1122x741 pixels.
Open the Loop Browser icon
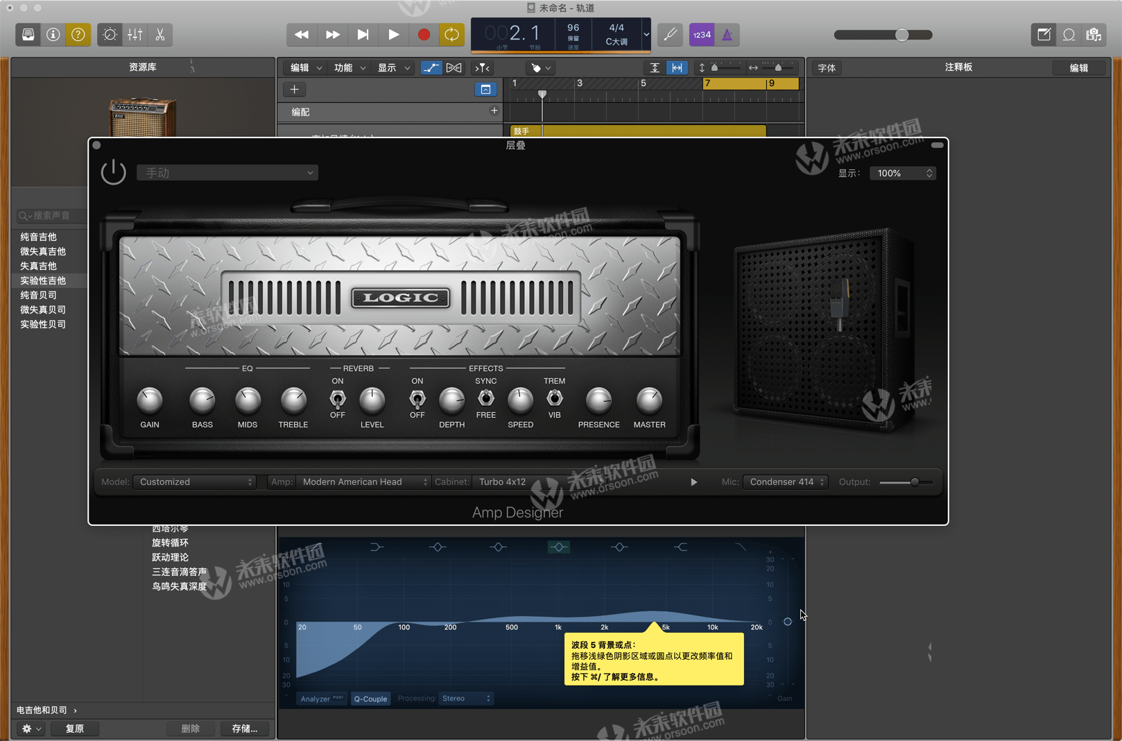click(1069, 35)
